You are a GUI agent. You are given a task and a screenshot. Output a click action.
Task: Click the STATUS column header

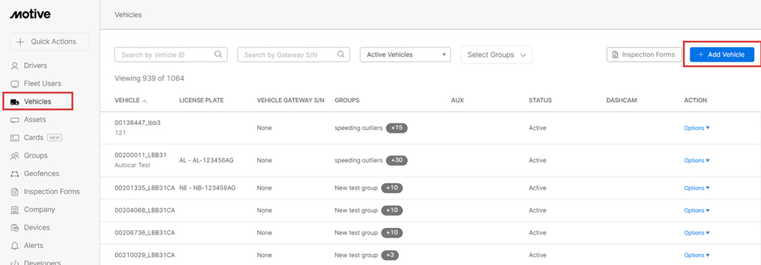point(540,101)
